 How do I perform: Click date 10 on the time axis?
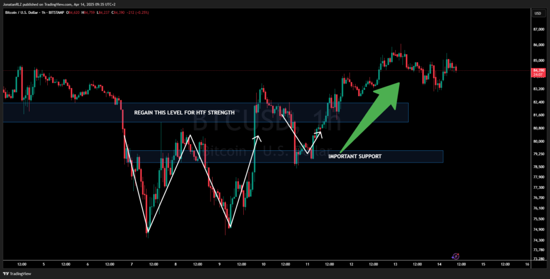coord(263,264)
